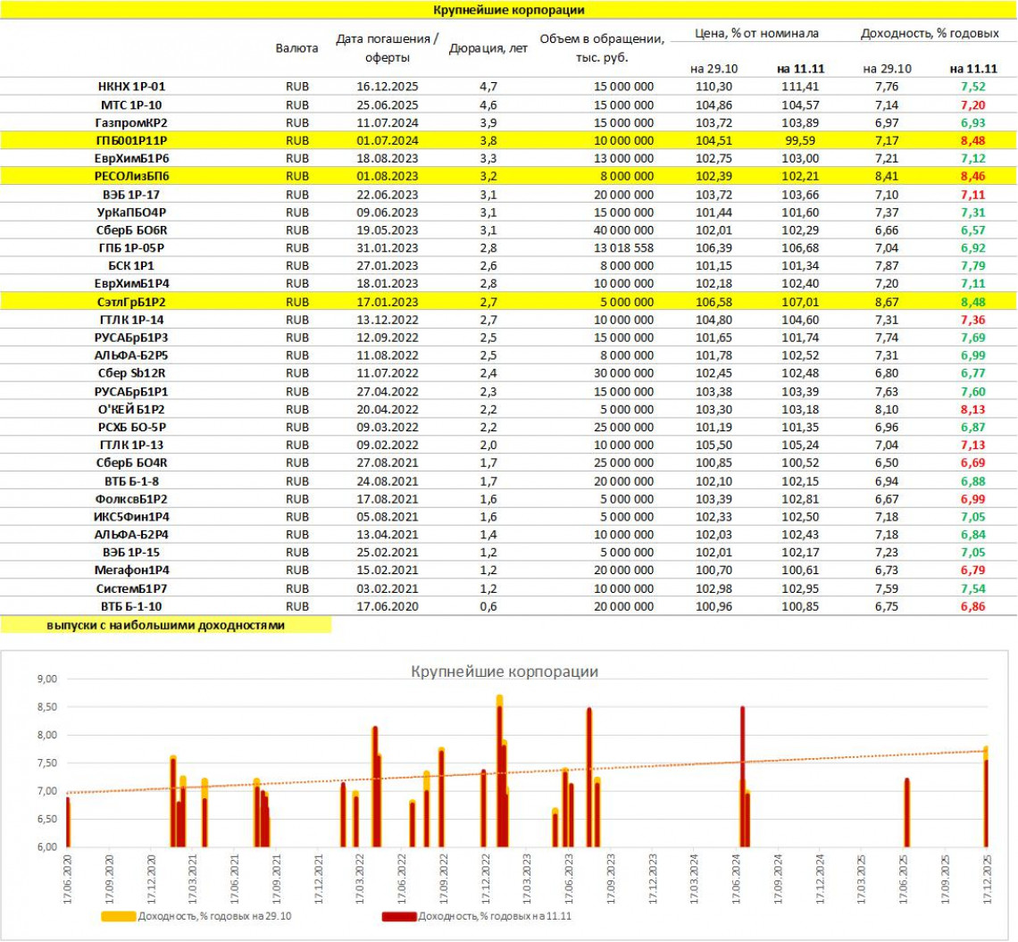Click the yellow legend note below the table

click(165, 625)
